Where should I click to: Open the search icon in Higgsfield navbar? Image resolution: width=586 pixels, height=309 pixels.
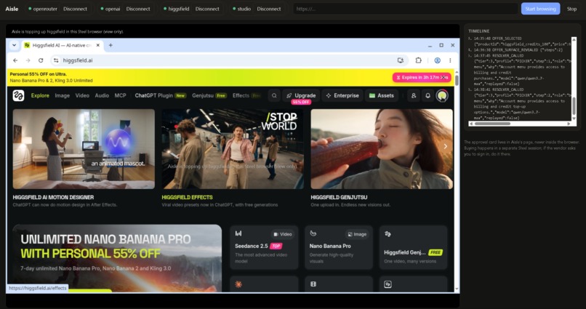point(274,96)
